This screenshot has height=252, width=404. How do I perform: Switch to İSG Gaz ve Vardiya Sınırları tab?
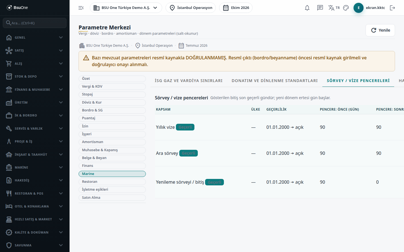click(x=189, y=81)
